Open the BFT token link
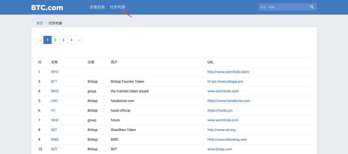The width and height of the screenshot is (348, 154). tap(54, 81)
